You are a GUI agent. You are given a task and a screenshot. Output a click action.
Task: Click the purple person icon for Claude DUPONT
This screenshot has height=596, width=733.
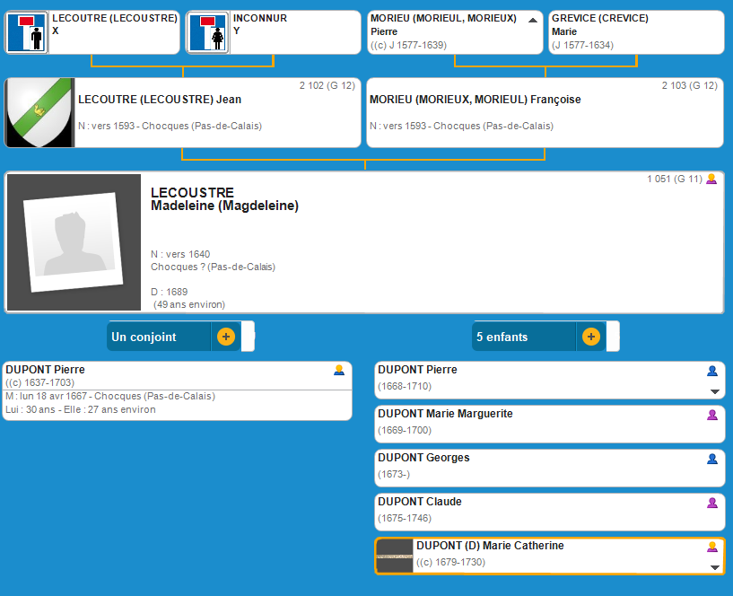(712, 503)
